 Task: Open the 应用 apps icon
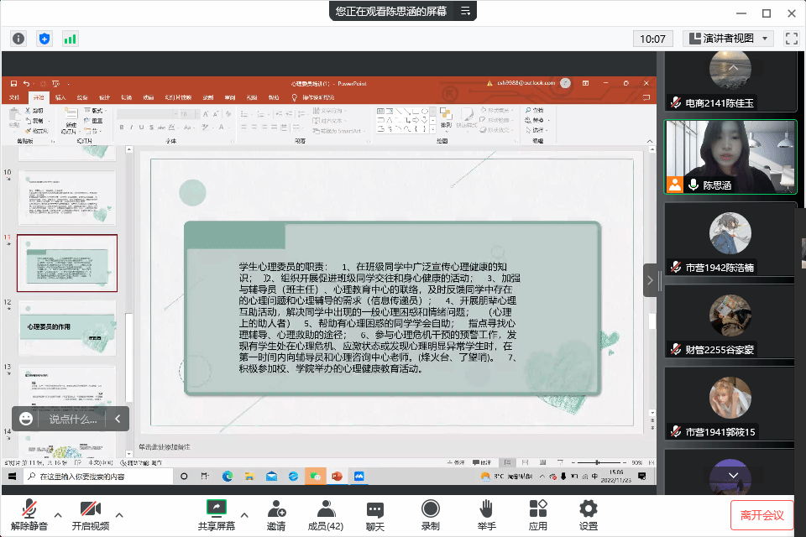click(538, 514)
